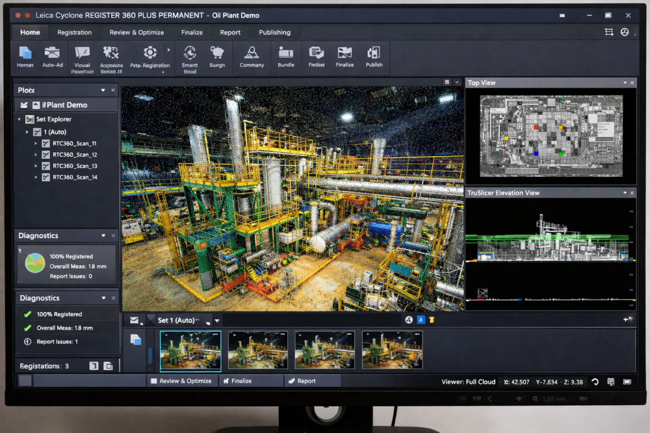The image size is (650, 433).
Task: Click the Auto-Ad tool in the ribbon
Action: tap(53, 53)
